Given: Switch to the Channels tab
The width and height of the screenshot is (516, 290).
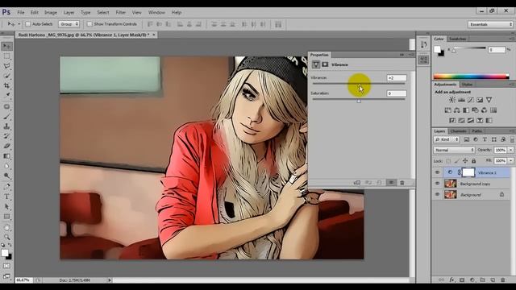Looking at the screenshot, I should click(458, 131).
